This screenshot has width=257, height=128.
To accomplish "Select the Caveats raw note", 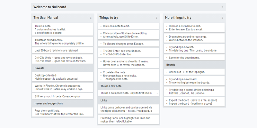I will pyautogui.click(x=63, y=68).
